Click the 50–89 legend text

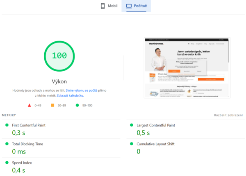pos(61,106)
